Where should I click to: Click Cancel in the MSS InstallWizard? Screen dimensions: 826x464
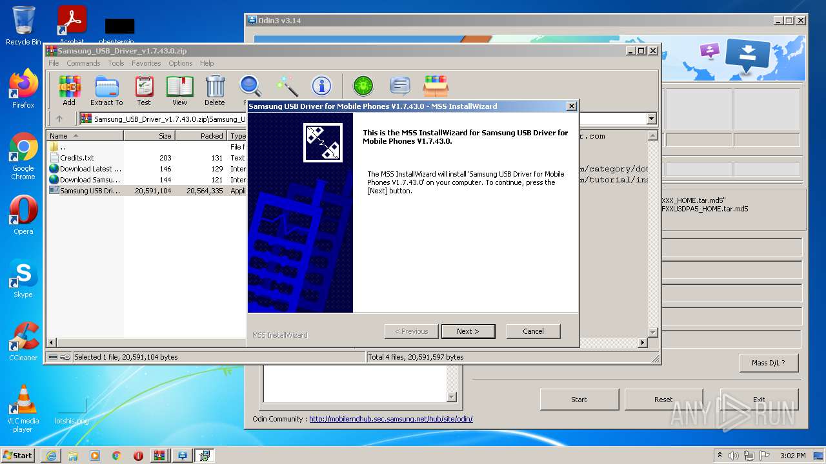tap(533, 331)
